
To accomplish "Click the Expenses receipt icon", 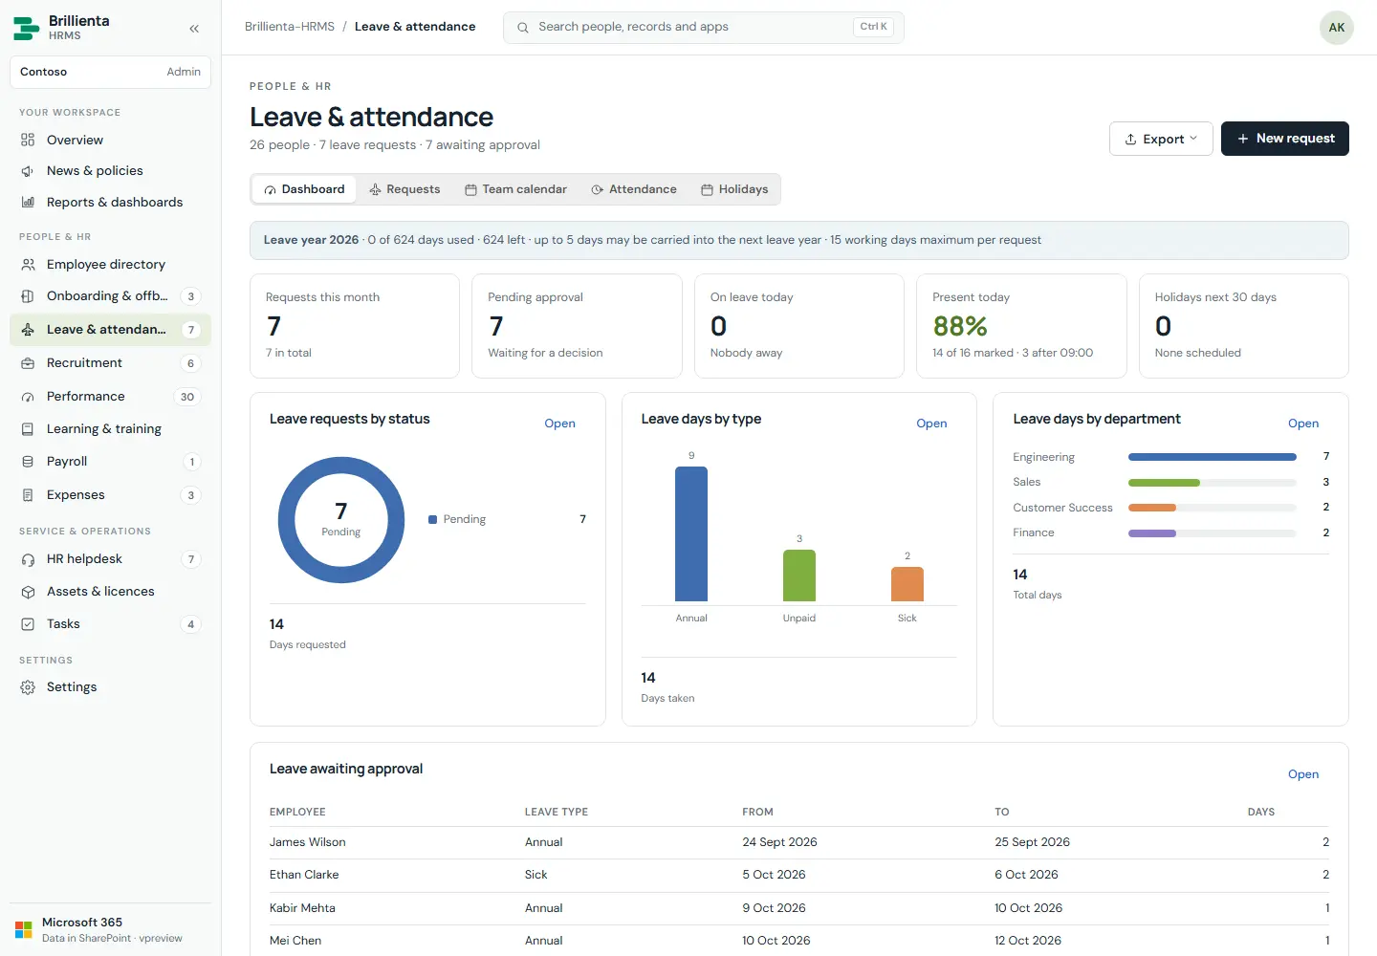I will 28,495.
